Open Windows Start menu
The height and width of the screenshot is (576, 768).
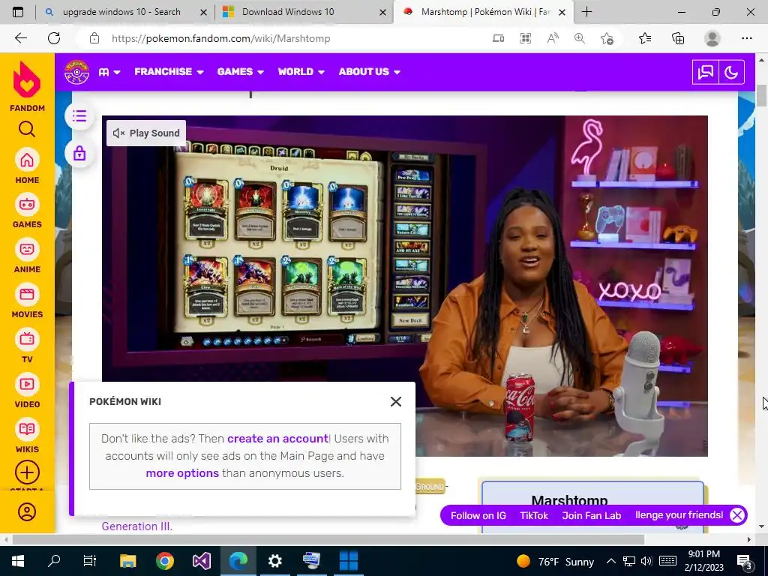18,561
